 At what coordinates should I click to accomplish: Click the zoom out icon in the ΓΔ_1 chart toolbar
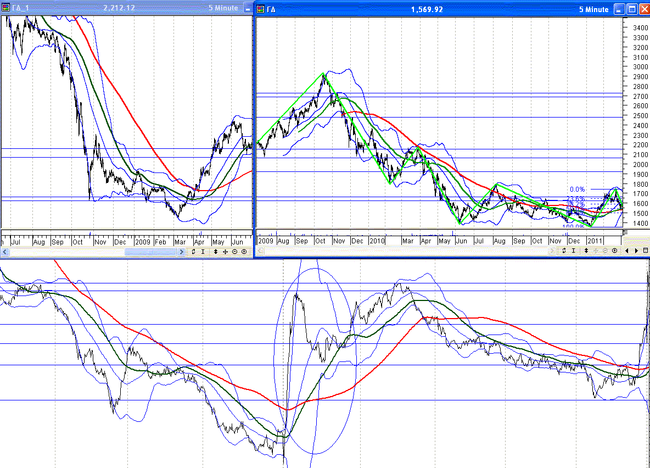tap(234, 252)
